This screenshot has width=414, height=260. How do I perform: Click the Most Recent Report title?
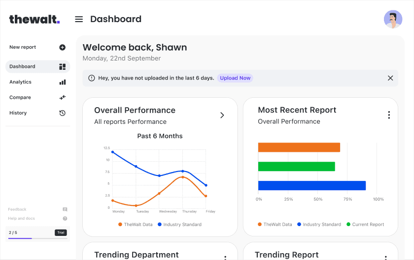[297, 110]
